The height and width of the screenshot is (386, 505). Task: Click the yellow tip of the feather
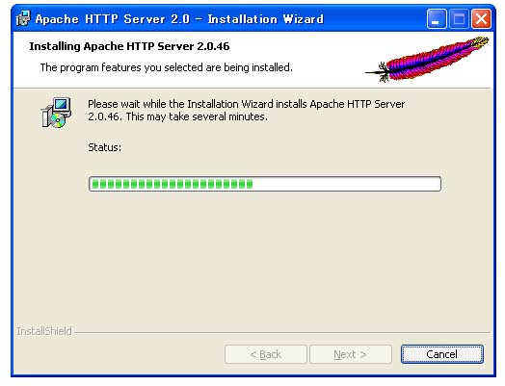point(479,41)
